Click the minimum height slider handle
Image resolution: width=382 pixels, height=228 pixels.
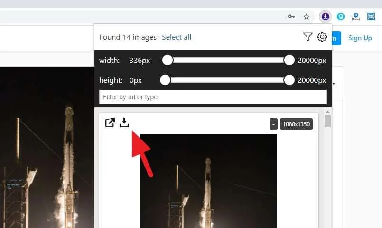165,80
